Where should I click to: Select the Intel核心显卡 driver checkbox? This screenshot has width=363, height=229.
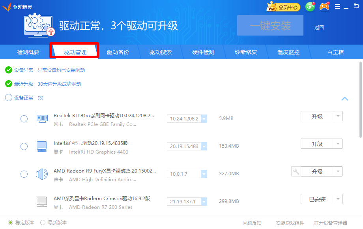24,146
